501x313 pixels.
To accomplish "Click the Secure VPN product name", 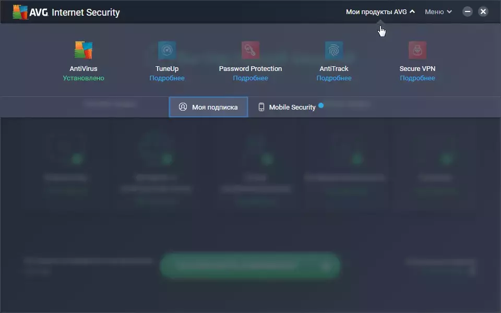I will pos(417,69).
